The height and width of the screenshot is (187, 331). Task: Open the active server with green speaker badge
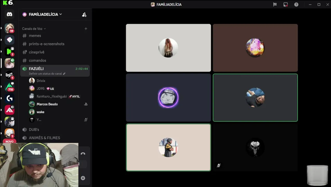click(x=9, y=63)
